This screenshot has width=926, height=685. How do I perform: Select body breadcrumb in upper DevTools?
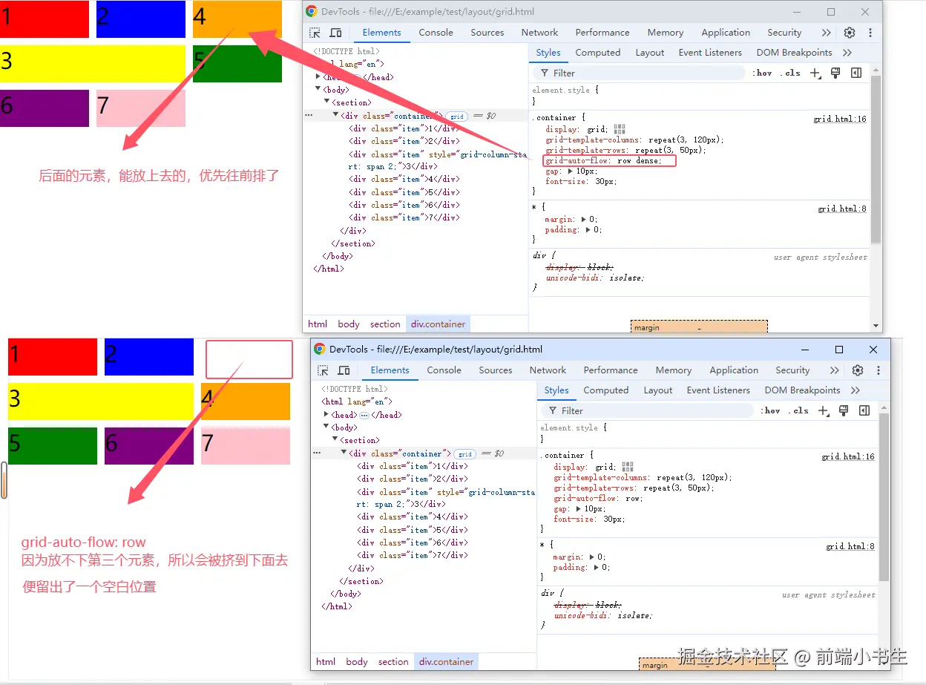[349, 324]
